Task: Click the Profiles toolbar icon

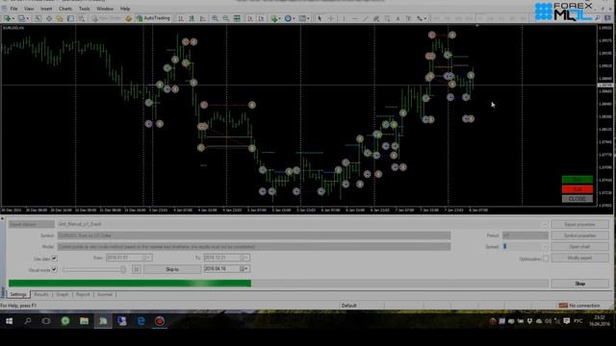Action: point(21,18)
